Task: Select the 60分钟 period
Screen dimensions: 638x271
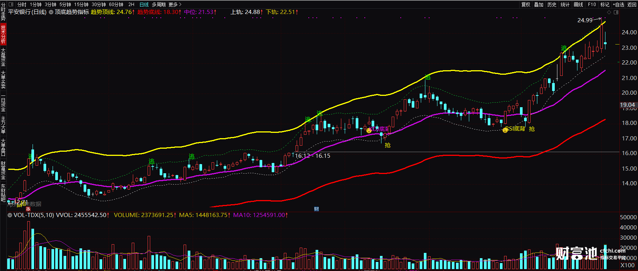Action: pos(116,5)
